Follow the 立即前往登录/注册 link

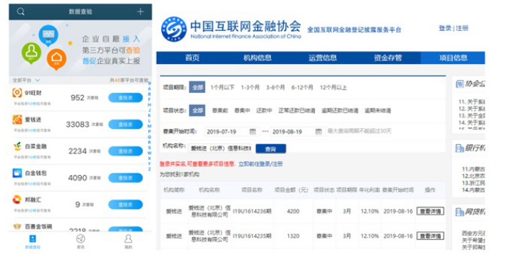(261, 163)
